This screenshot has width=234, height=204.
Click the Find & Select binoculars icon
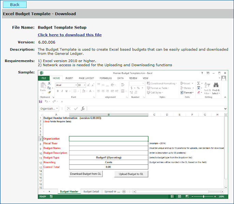[216, 85]
